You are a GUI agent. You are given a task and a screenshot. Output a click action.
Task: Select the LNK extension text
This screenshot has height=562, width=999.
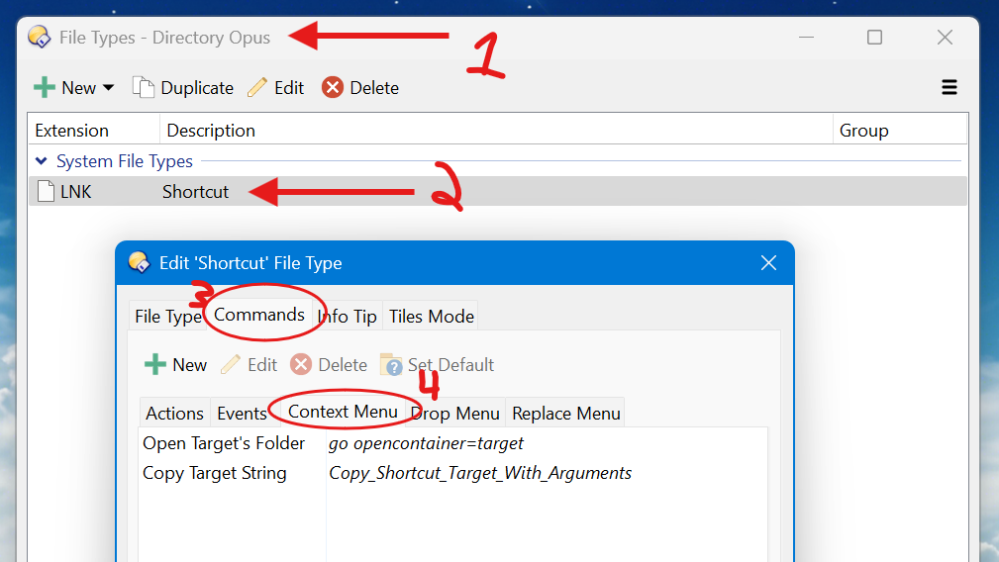click(76, 192)
